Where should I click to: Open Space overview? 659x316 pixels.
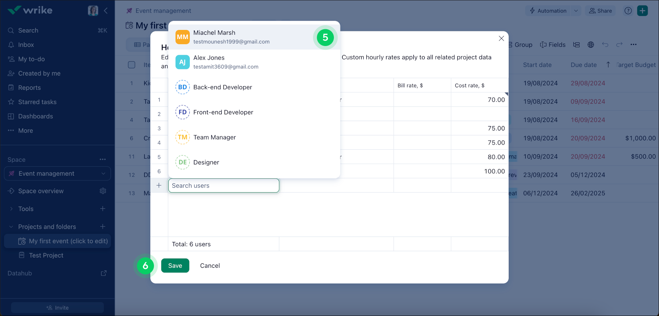tap(41, 191)
